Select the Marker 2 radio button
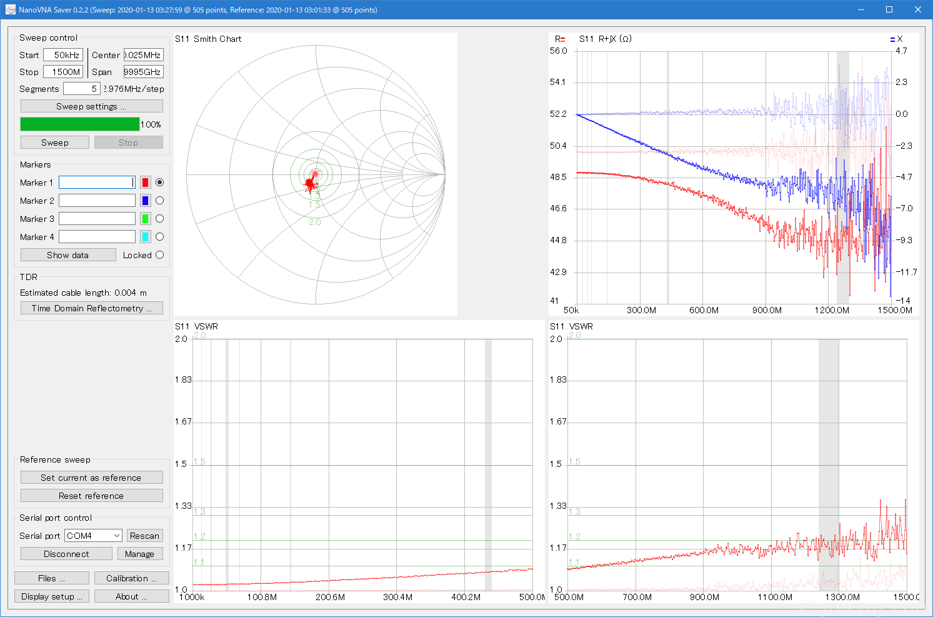 coord(159,201)
